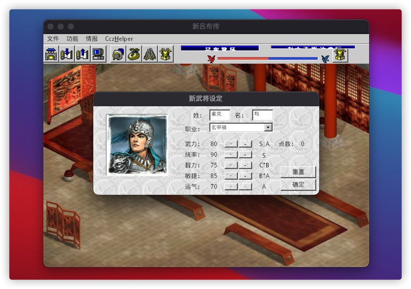
Task: Click the blue banner above the blue phoenix
Action: (x=313, y=47)
